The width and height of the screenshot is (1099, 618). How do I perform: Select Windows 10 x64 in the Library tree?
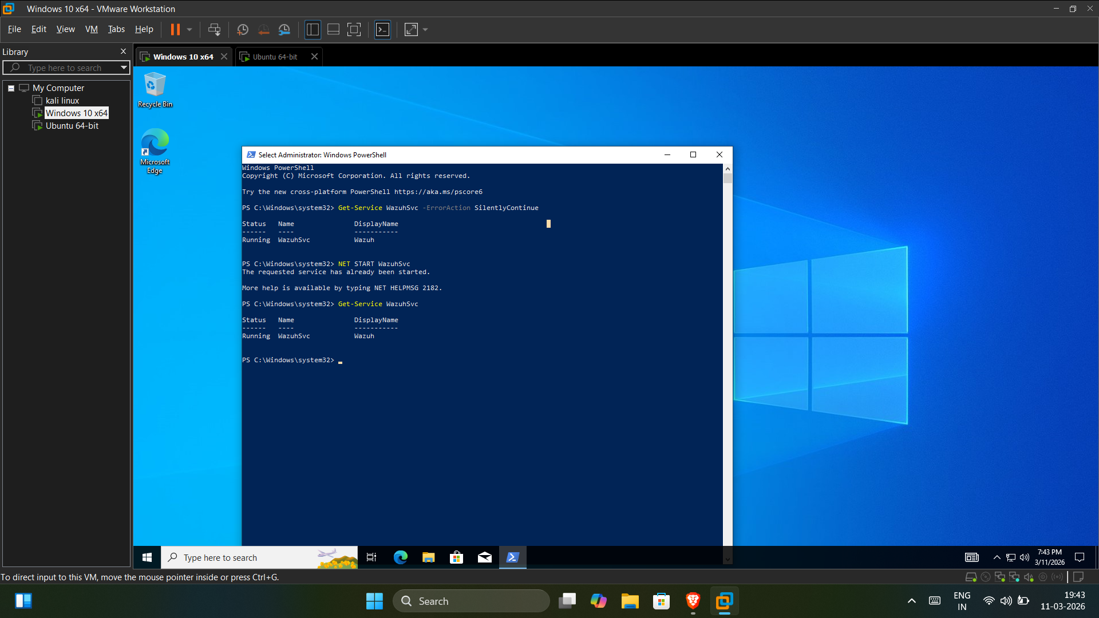pos(76,113)
